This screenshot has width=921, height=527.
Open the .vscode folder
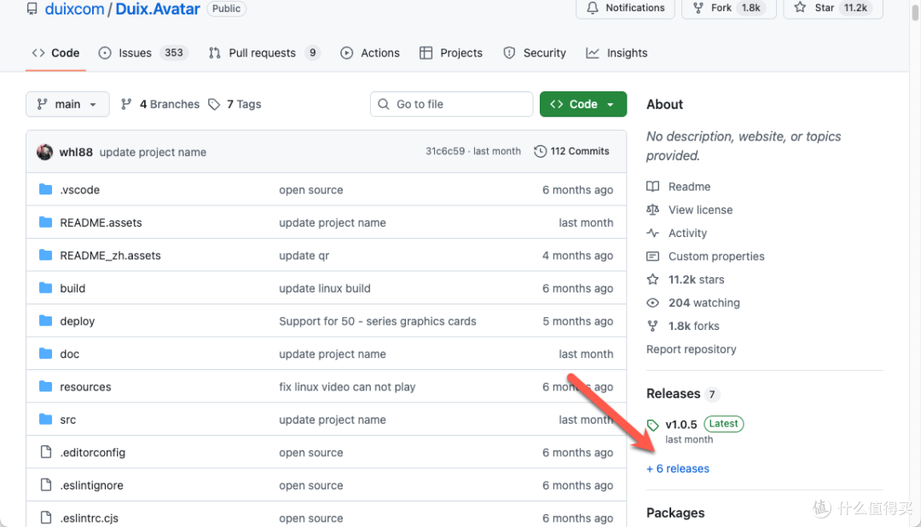coord(80,190)
